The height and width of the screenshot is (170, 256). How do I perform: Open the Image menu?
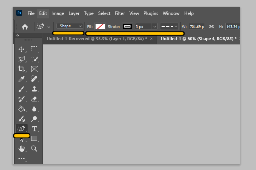coord(58,13)
